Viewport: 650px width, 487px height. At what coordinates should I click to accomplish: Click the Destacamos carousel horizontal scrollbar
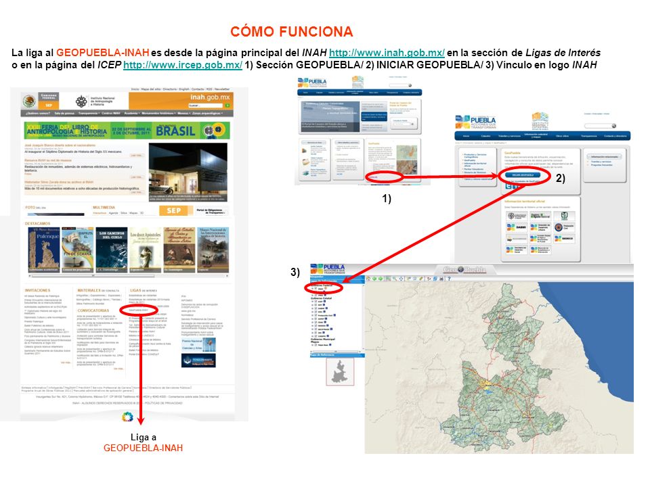(x=129, y=275)
